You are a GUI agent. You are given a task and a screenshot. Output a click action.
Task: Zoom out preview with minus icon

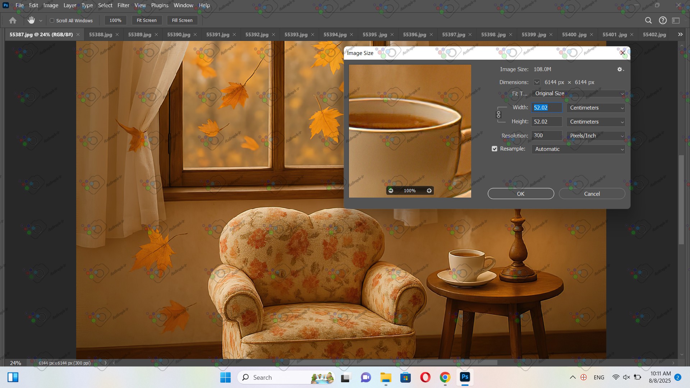click(x=391, y=191)
